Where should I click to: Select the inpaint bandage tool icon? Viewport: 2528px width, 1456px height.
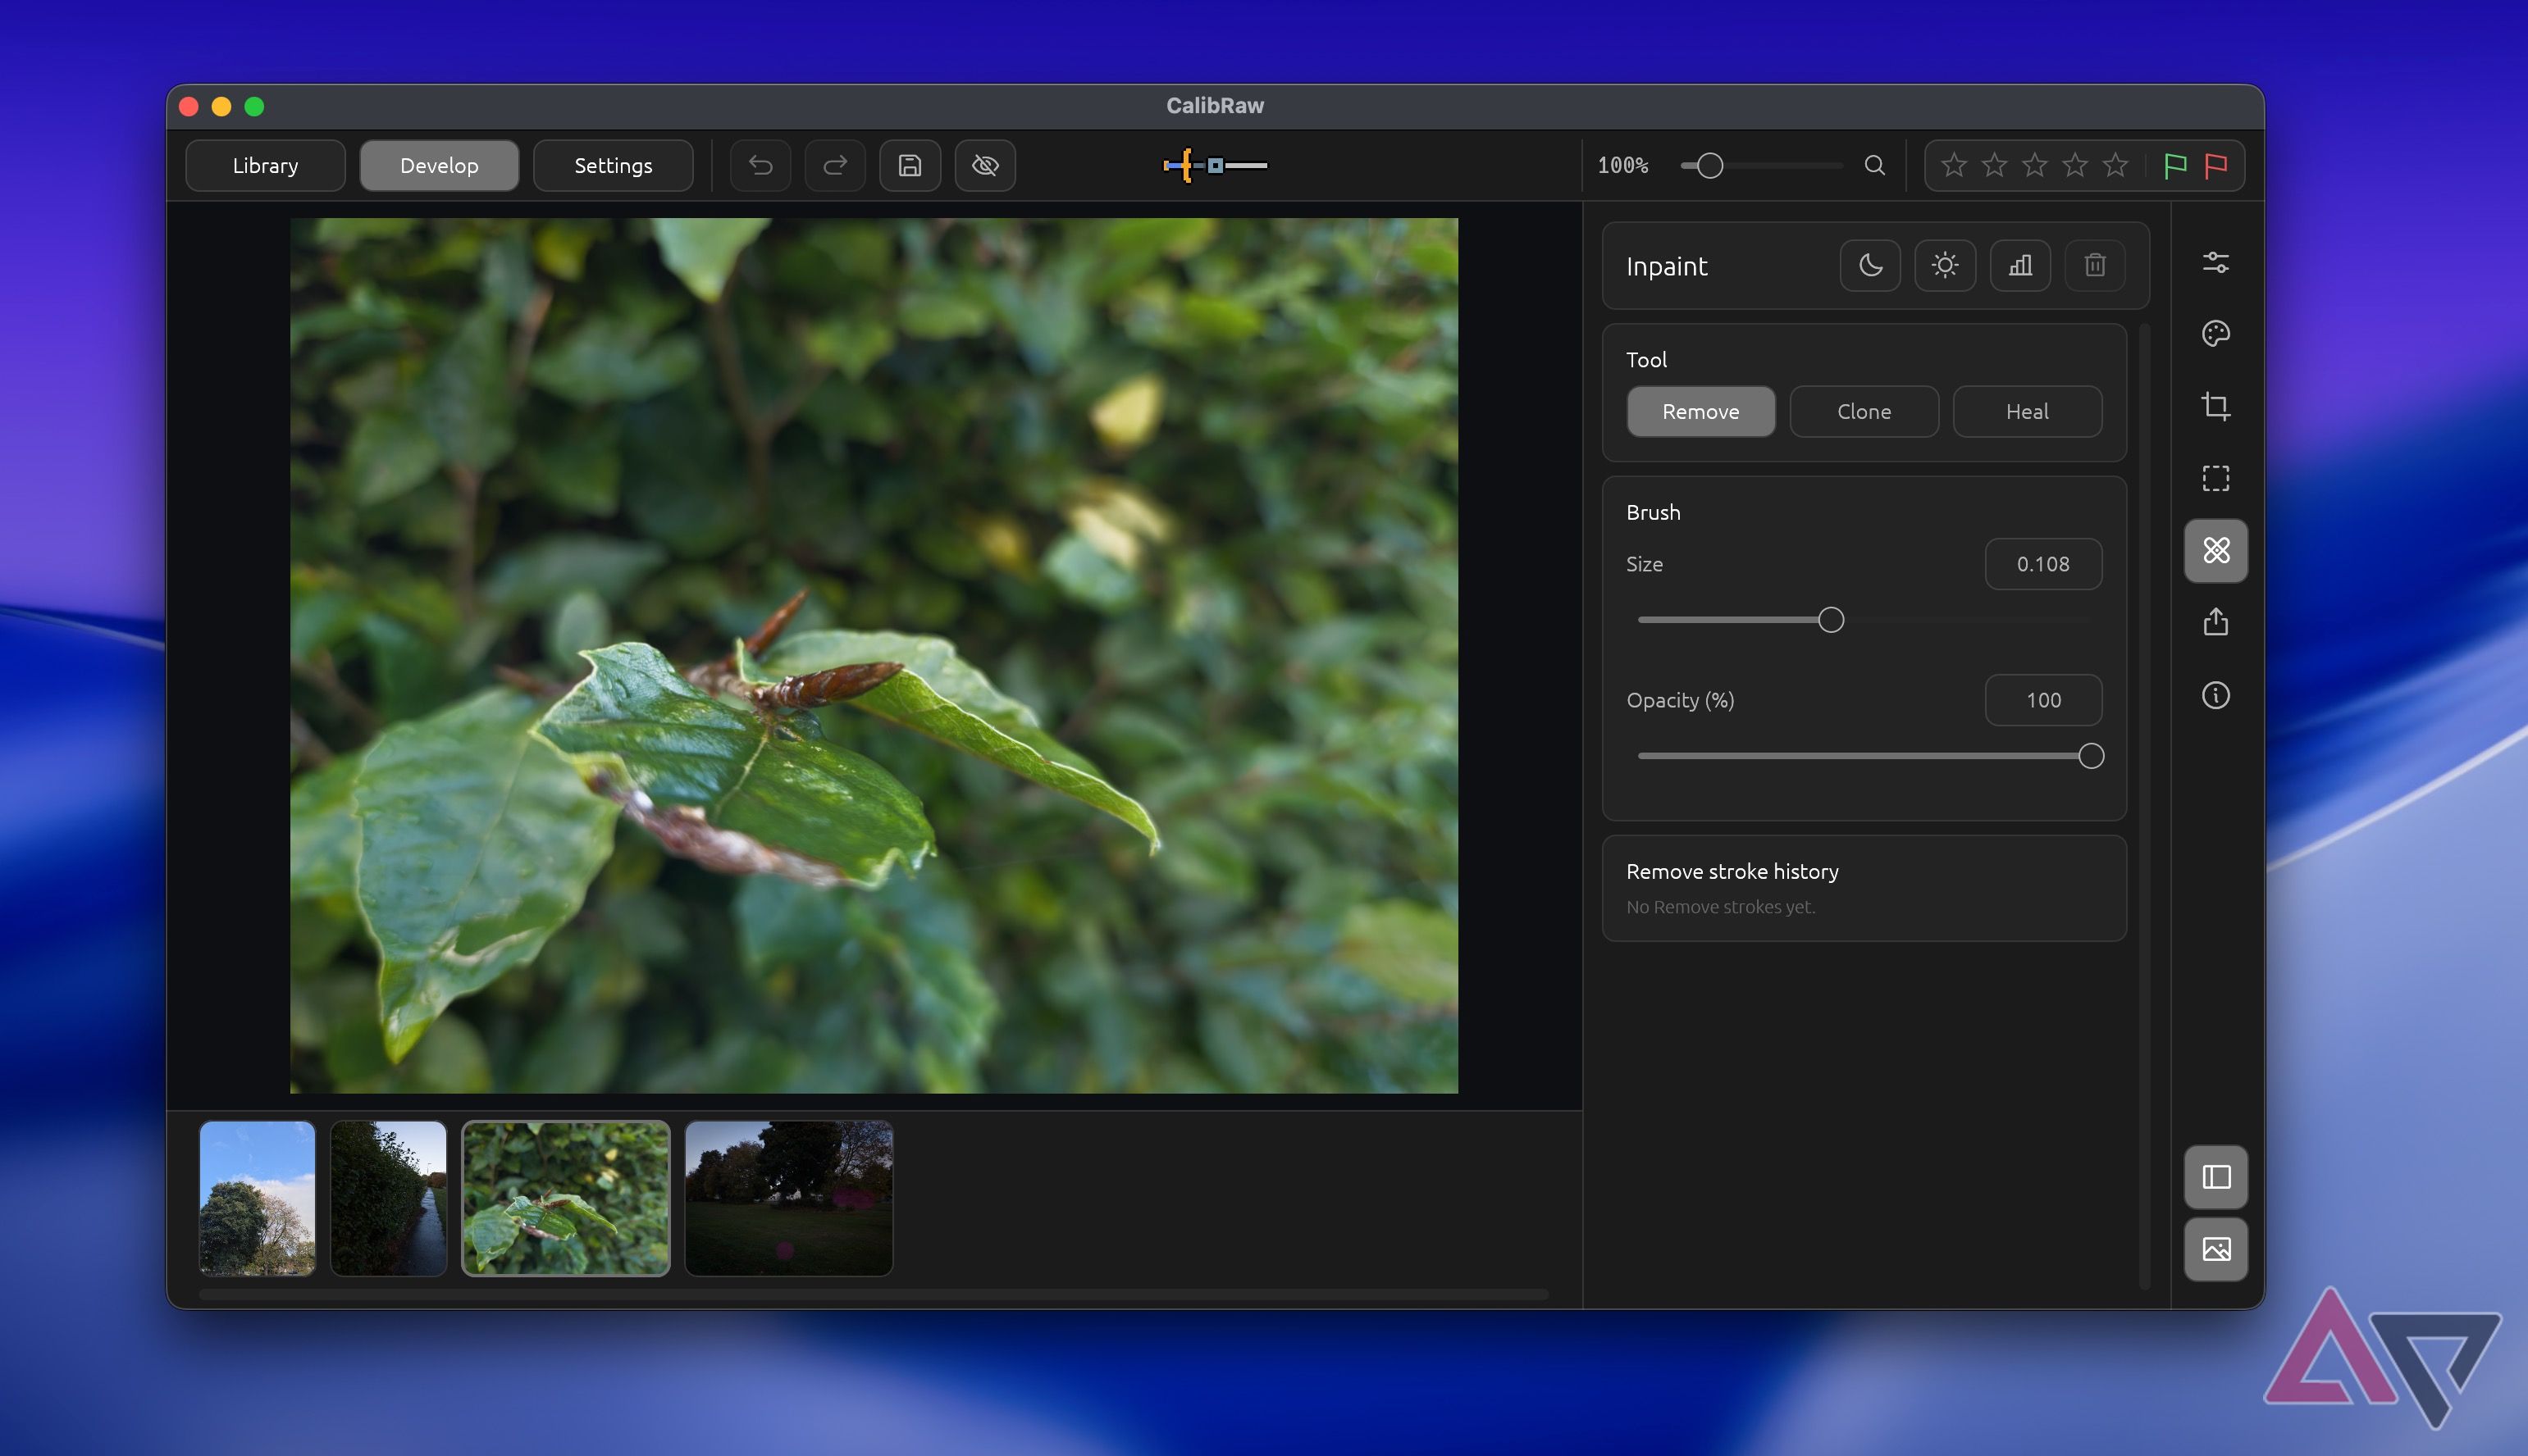[x=2215, y=550]
